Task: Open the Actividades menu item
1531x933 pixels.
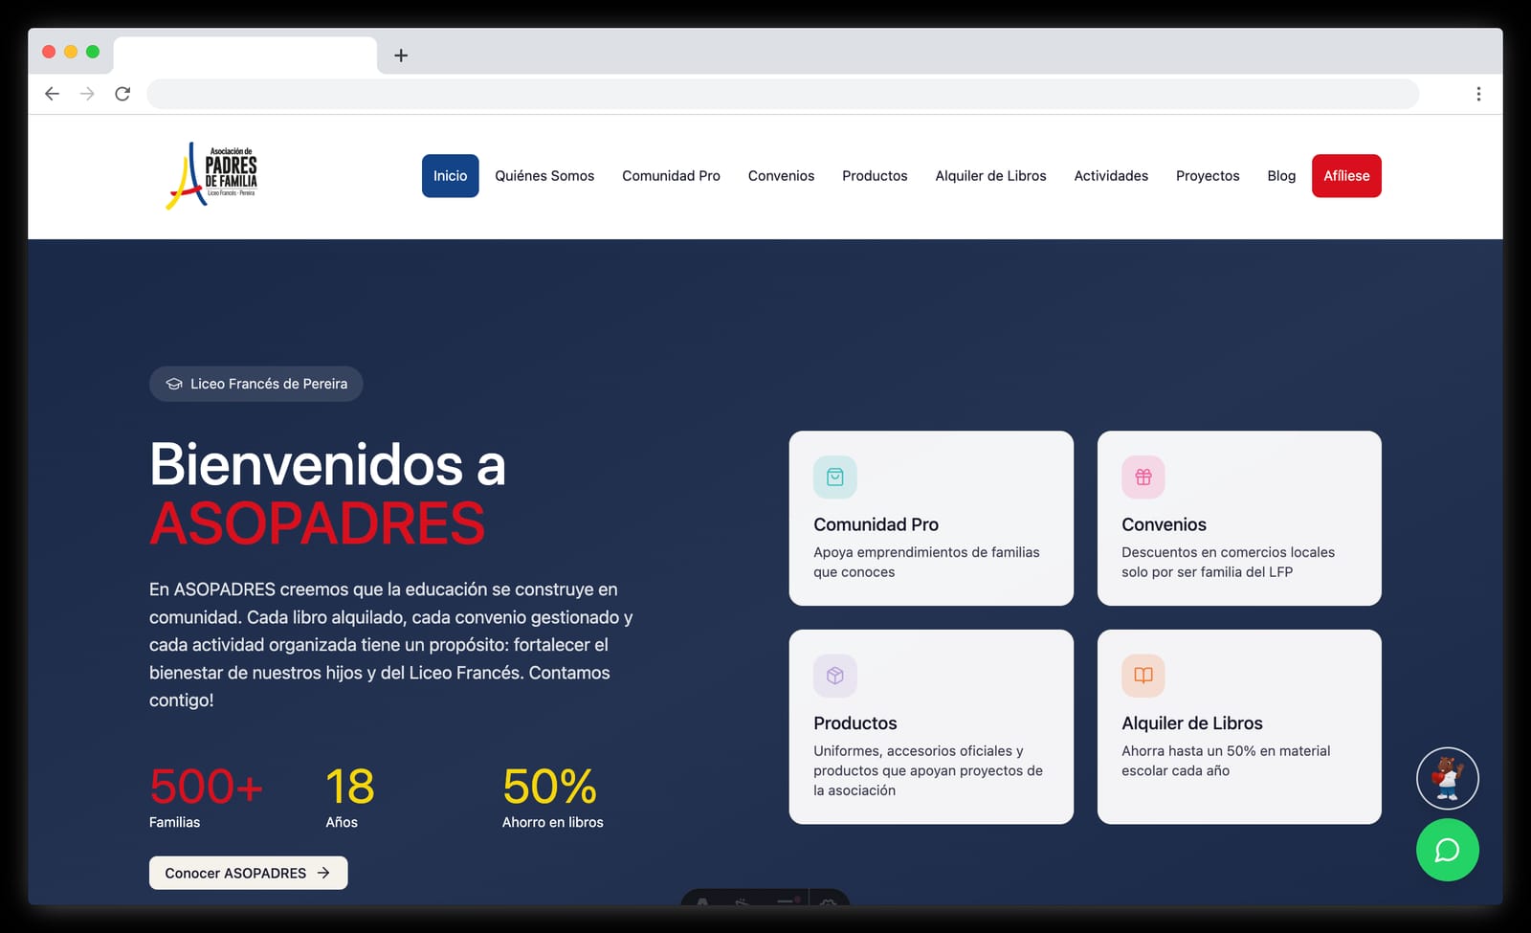Action: point(1111,175)
